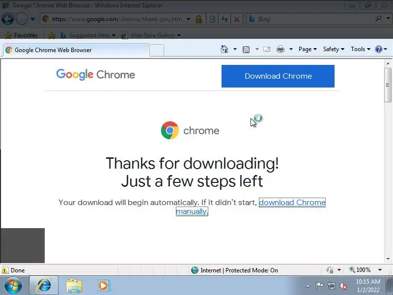Screen dimensions: 393x295
Task: Stop loading with the red X icon
Action: click(x=236, y=19)
